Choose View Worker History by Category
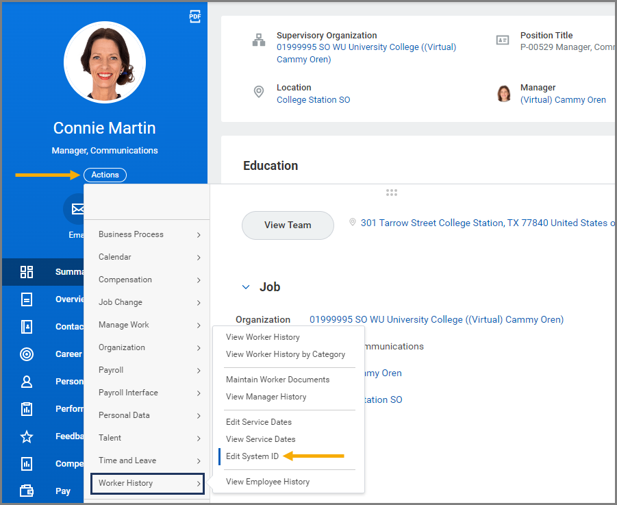Viewport: 617px width, 505px height. tap(286, 354)
